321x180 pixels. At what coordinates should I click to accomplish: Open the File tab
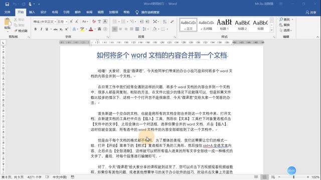point(8,12)
